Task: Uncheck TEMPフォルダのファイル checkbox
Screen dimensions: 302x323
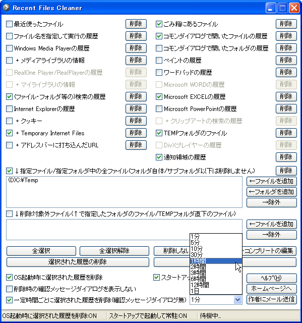Action: (x=159, y=133)
